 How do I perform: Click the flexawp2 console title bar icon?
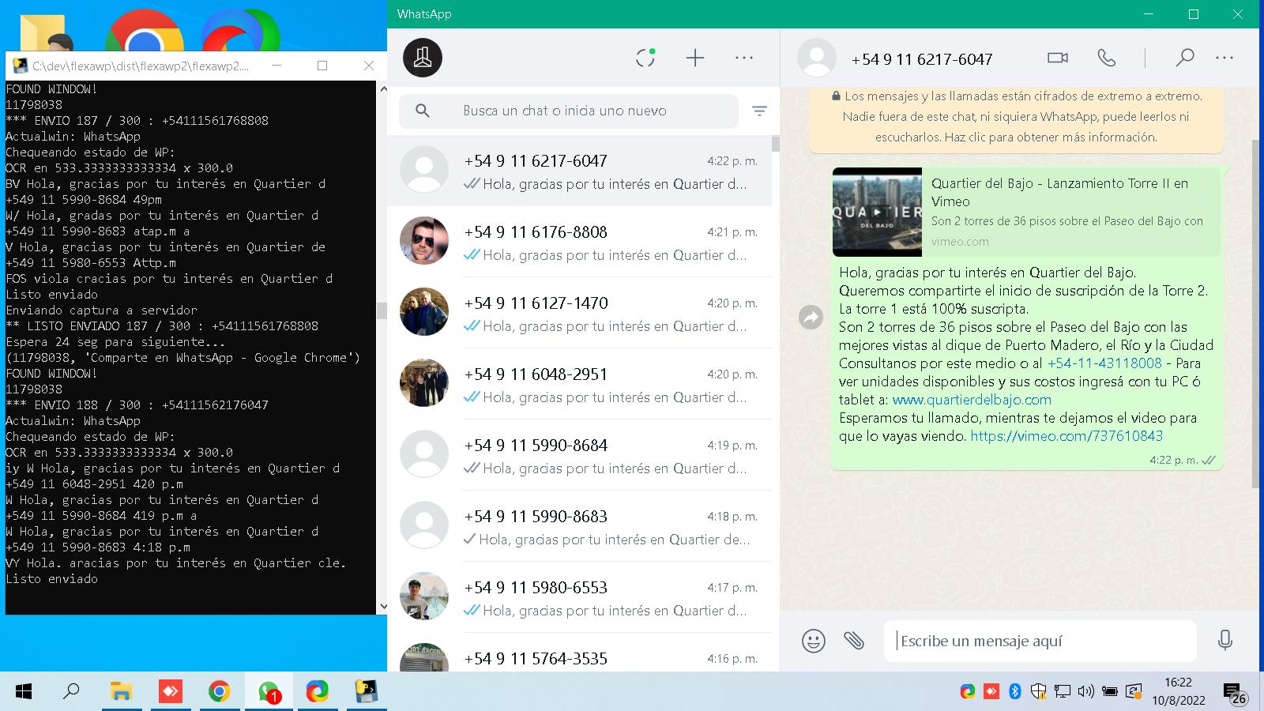[x=19, y=66]
